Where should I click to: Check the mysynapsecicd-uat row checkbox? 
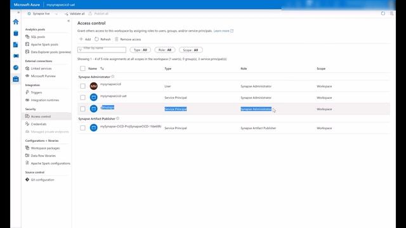pos(82,98)
